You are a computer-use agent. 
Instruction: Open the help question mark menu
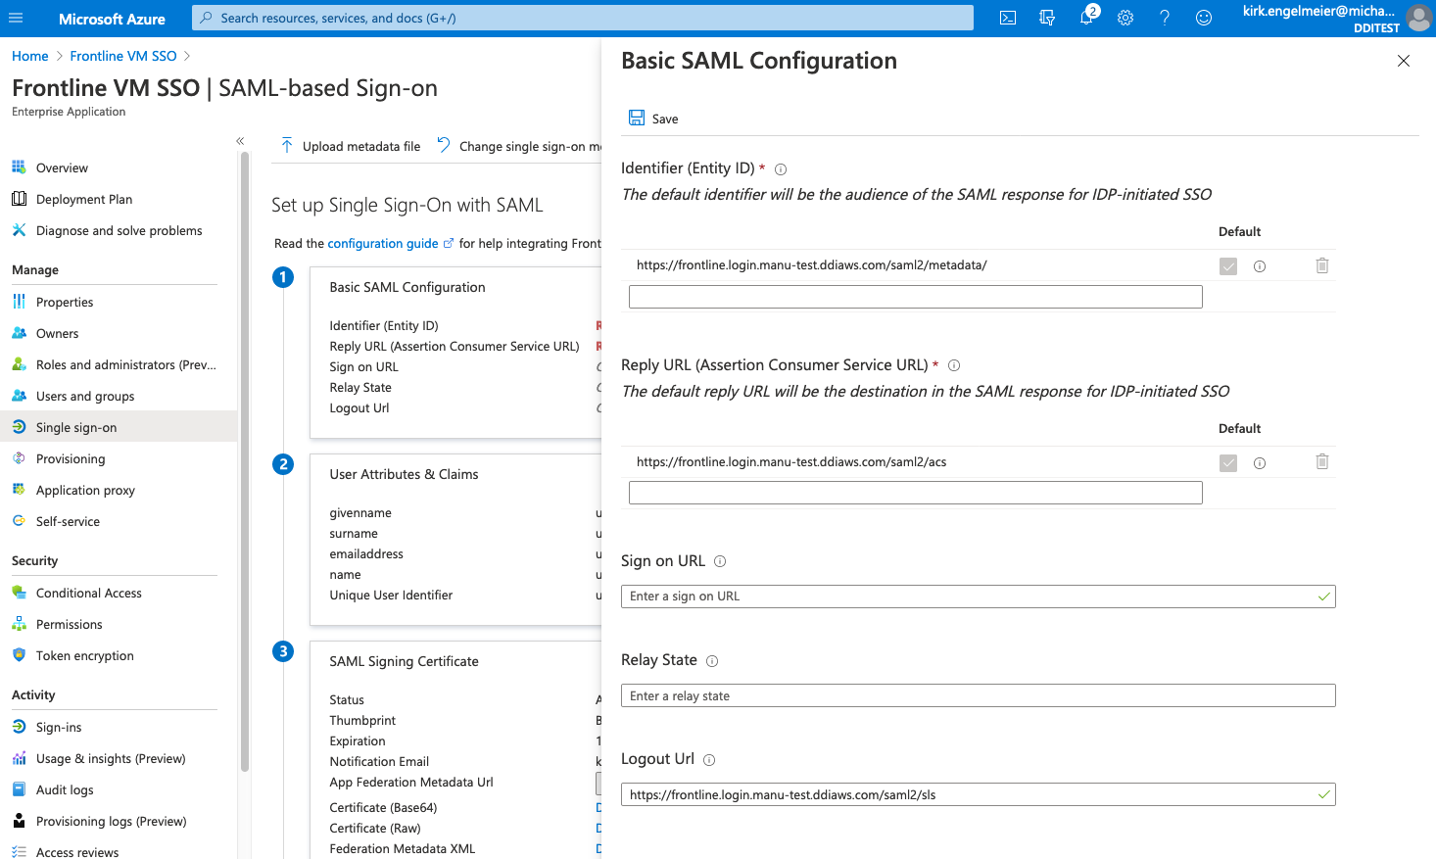point(1164,17)
